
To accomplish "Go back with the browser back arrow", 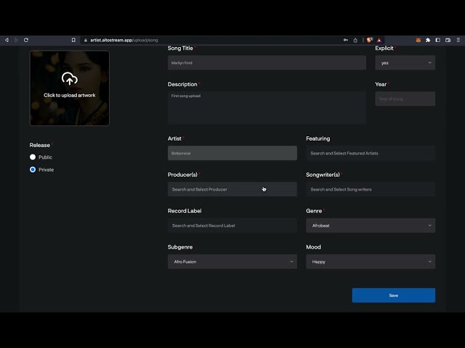I will tap(7, 40).
